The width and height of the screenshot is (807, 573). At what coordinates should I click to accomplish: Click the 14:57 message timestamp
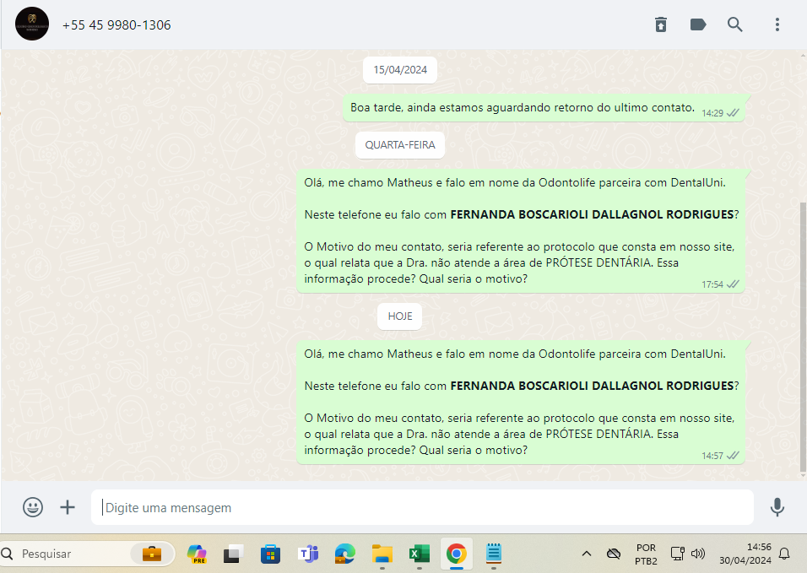click(712, 456)
